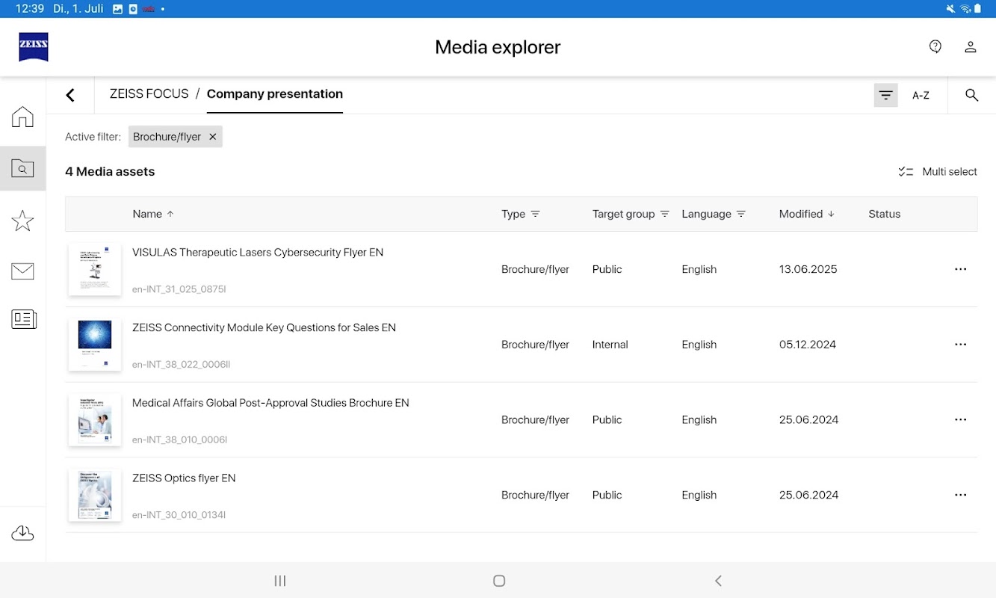
Task: Open the Type column filter
Action: 535,214
